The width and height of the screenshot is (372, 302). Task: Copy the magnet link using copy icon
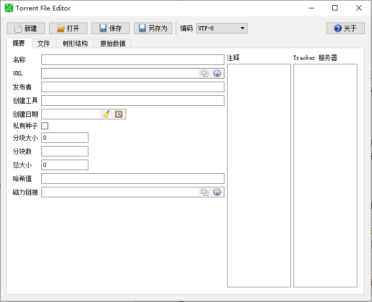(205, 192)
